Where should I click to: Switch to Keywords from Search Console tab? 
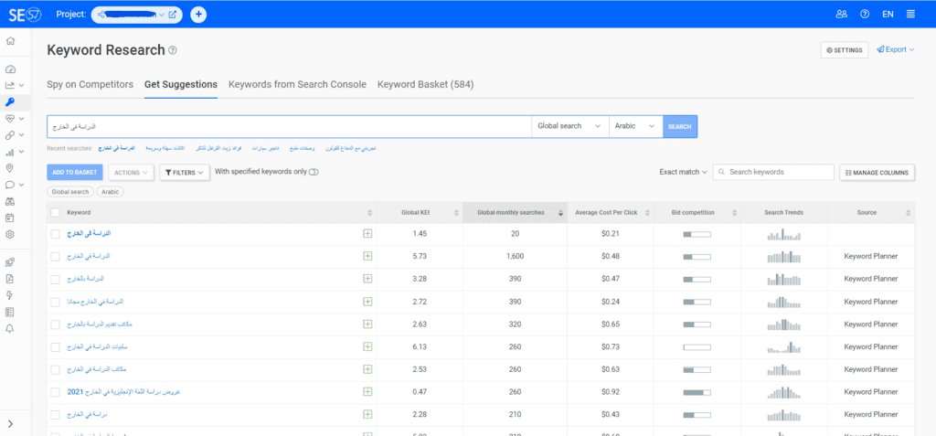[297, 85]
